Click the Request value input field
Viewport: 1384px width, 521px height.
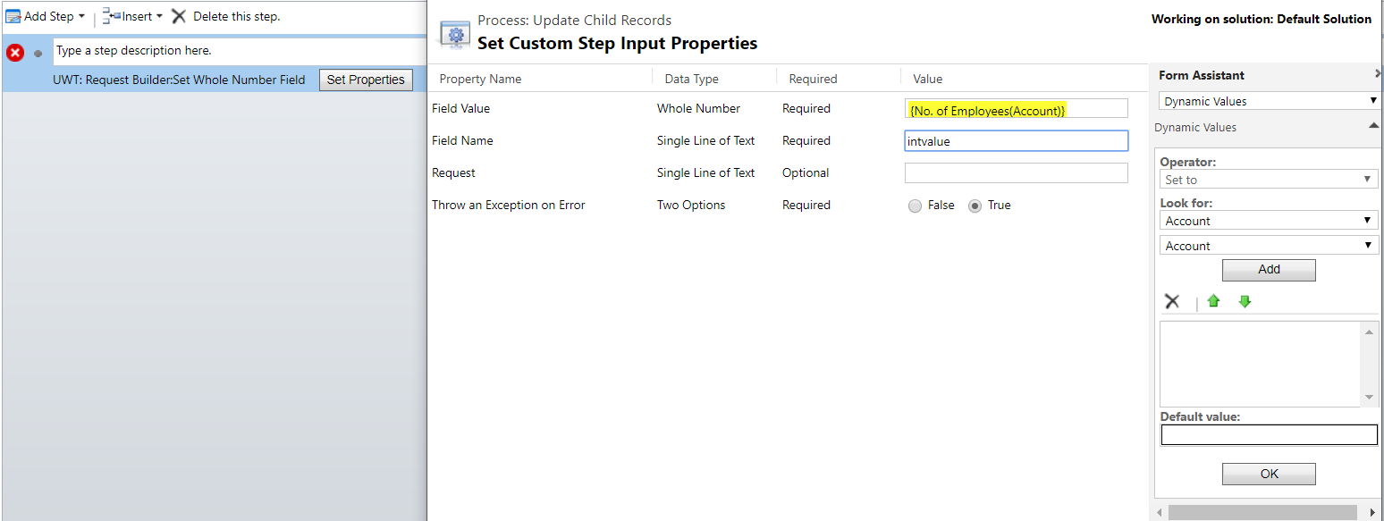[1016, 172]
